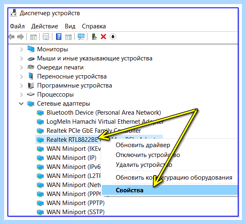Image resolution: width=246 pixels, height=224 pixels.
Task: Select Realtek PCIe GbE Family Controller
Action: [94, 131]
